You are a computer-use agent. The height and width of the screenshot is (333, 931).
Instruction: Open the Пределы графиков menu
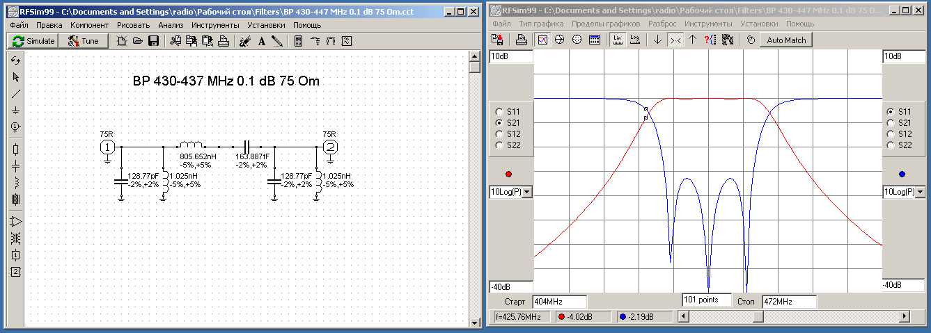point(606,24)
